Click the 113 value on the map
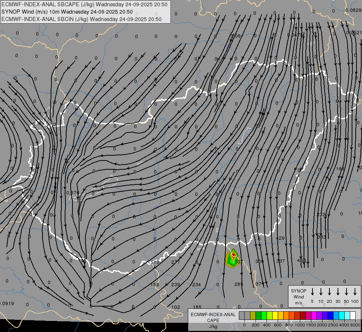The image size is (362, 332). tap(155, 262)
